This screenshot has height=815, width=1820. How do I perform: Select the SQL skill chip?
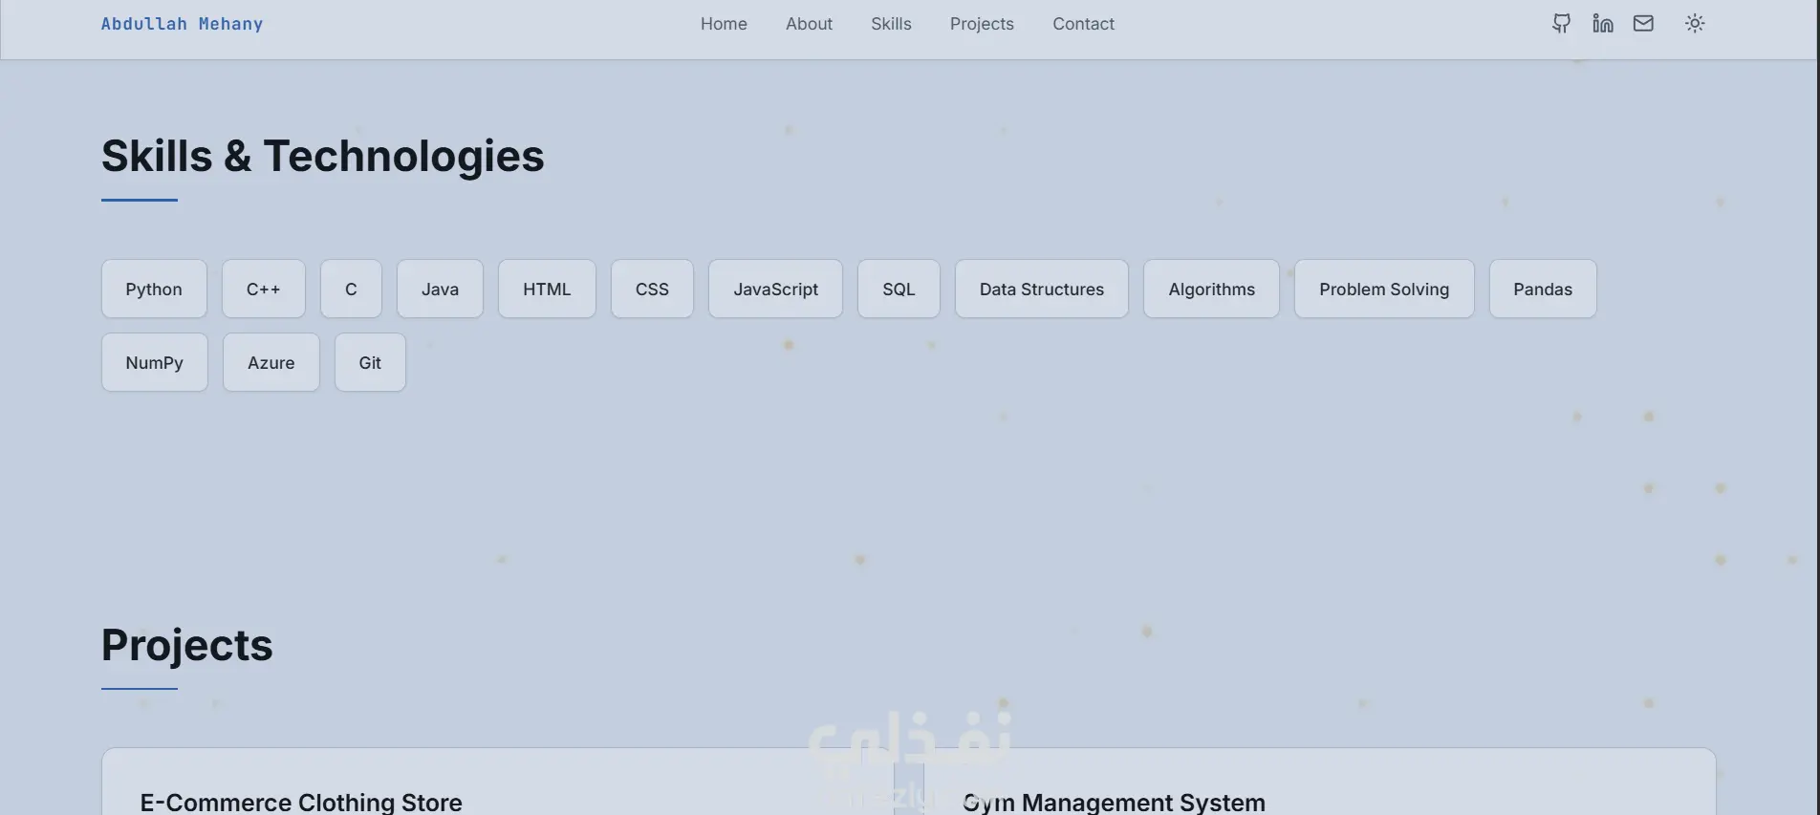click(x=899, y=289)
